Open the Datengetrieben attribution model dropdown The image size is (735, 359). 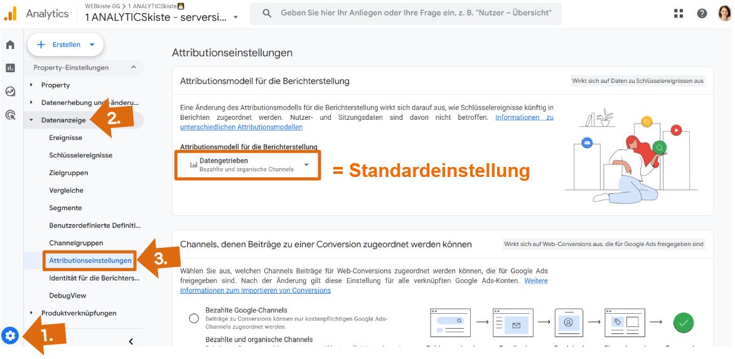tap(248, 165)
